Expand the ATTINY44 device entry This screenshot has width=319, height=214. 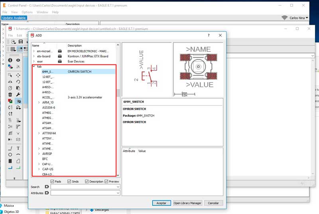click(39, 133)
